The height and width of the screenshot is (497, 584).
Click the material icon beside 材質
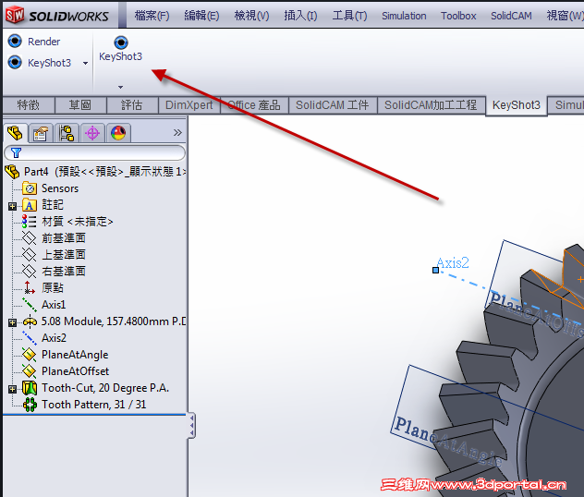29,222
